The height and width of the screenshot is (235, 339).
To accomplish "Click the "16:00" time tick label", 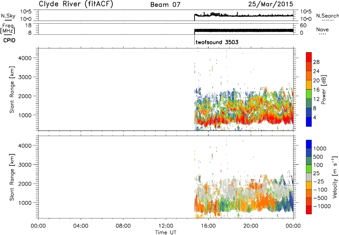I will [x=208, y=226].
